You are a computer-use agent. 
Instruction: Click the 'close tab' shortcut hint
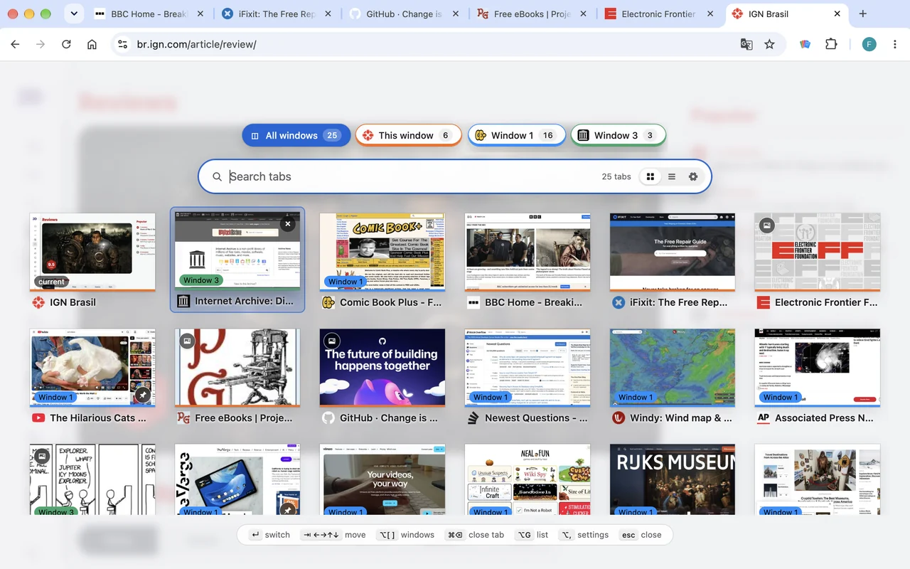(x=475, y=535)
